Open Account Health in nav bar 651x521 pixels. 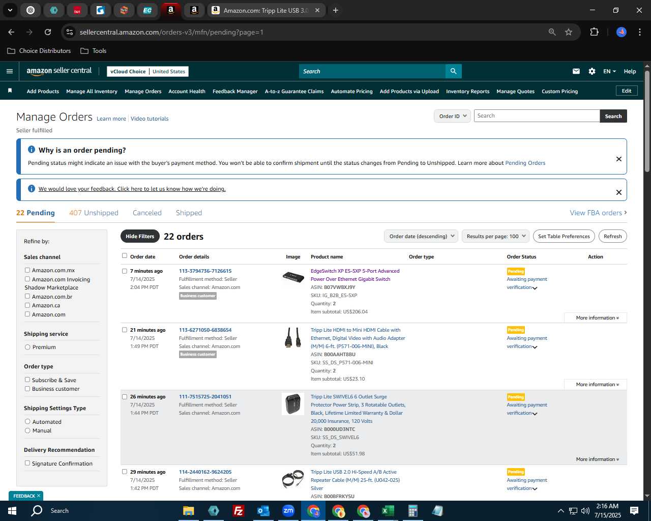click(187, 92)
